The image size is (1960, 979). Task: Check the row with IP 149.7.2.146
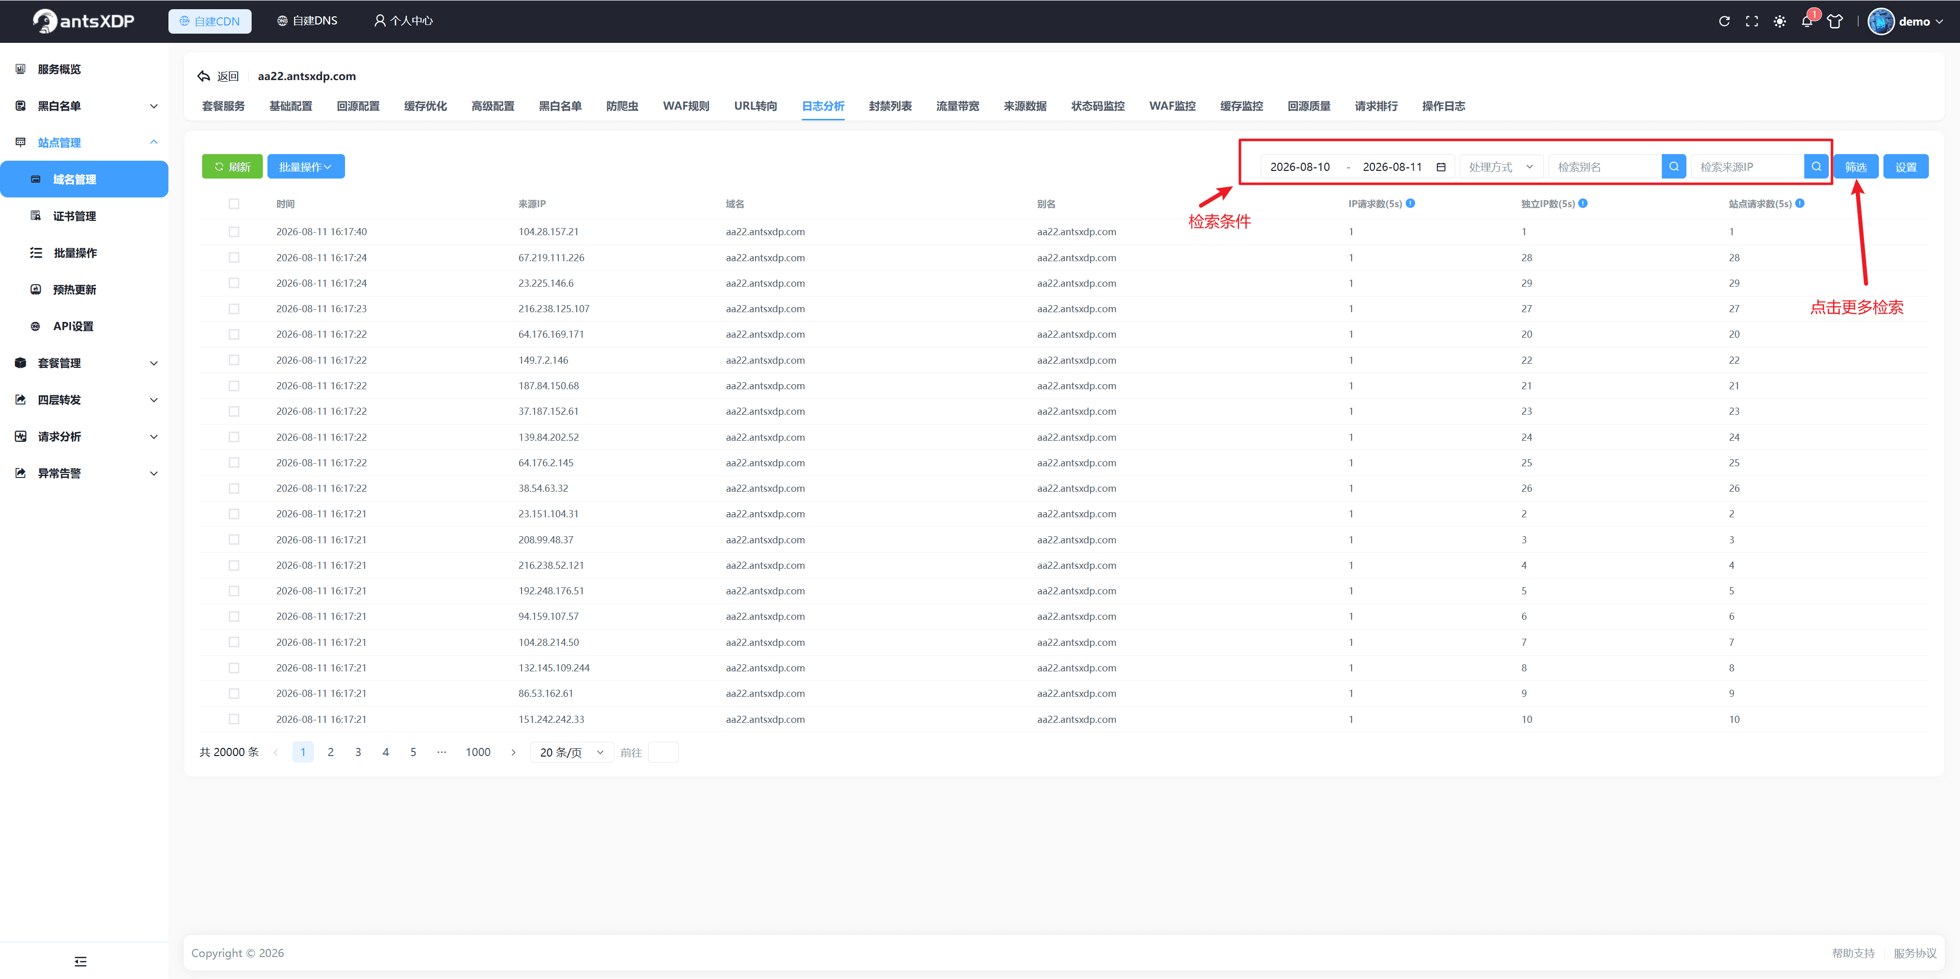point(234,360)
